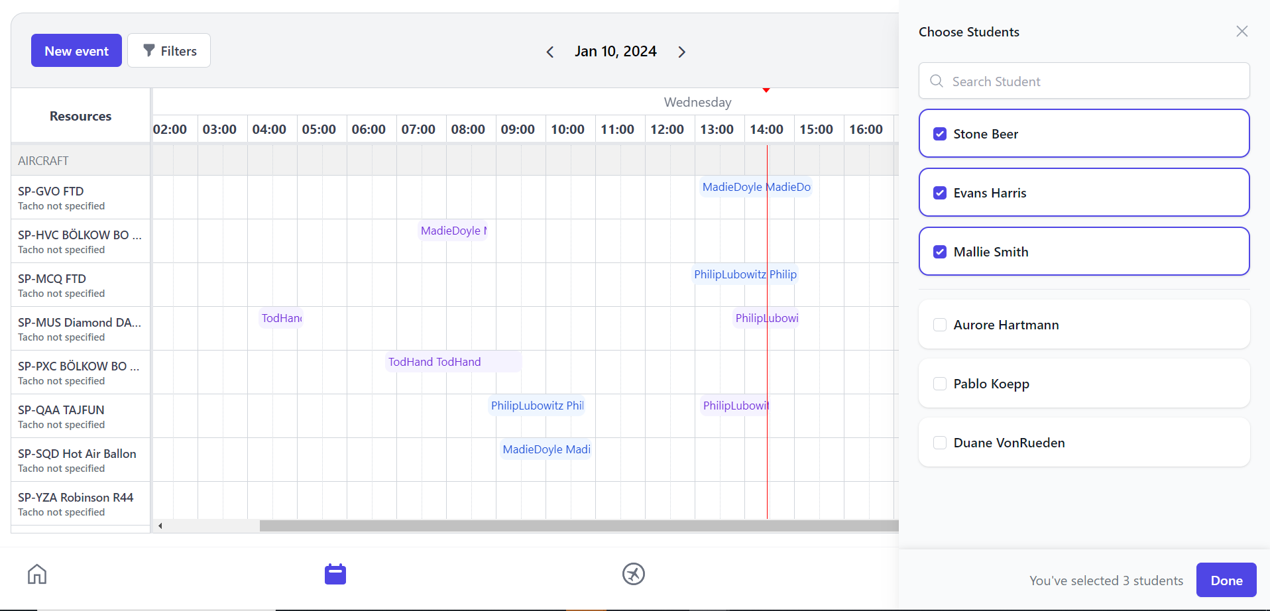Open TodHand event on SP-MUS Diamond row
Image resolution: width=1270 pixels, height=611 pixels.
click(282, 318)
